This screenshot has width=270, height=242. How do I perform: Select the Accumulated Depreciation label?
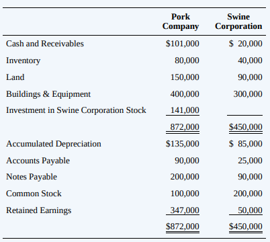coord(54,144)
